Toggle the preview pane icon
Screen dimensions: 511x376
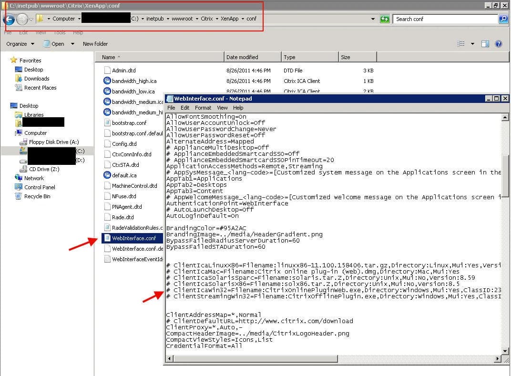click(485, 44)
